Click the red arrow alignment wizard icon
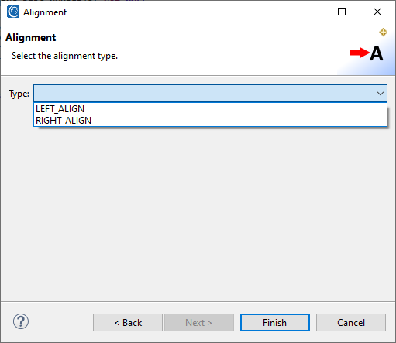 [x=367, y=53]
